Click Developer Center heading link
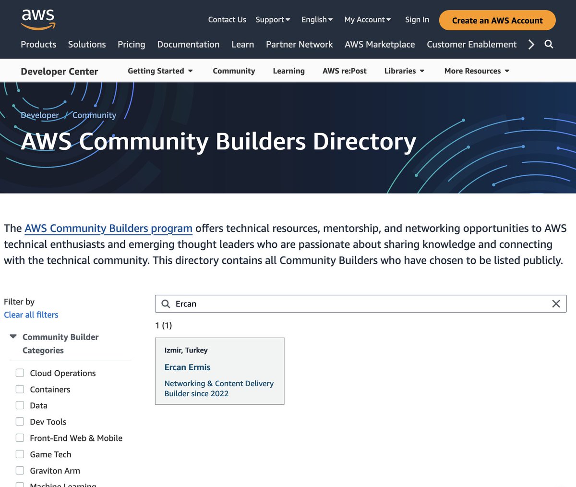 click(60, 71)
